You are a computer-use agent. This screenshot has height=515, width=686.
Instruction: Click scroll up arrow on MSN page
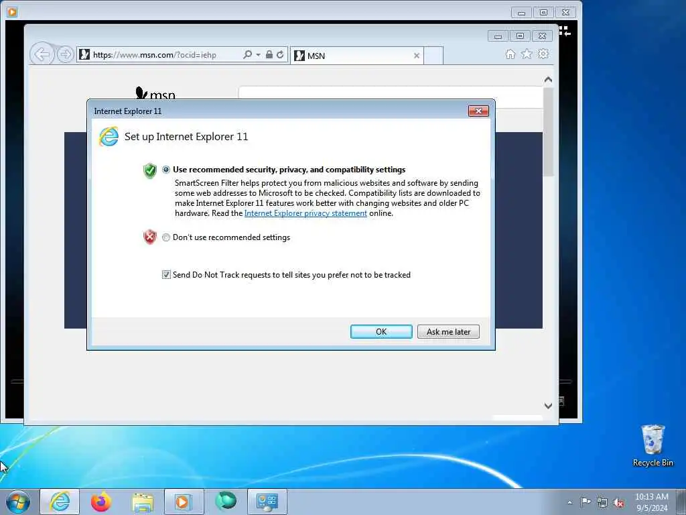coord(548,80)
